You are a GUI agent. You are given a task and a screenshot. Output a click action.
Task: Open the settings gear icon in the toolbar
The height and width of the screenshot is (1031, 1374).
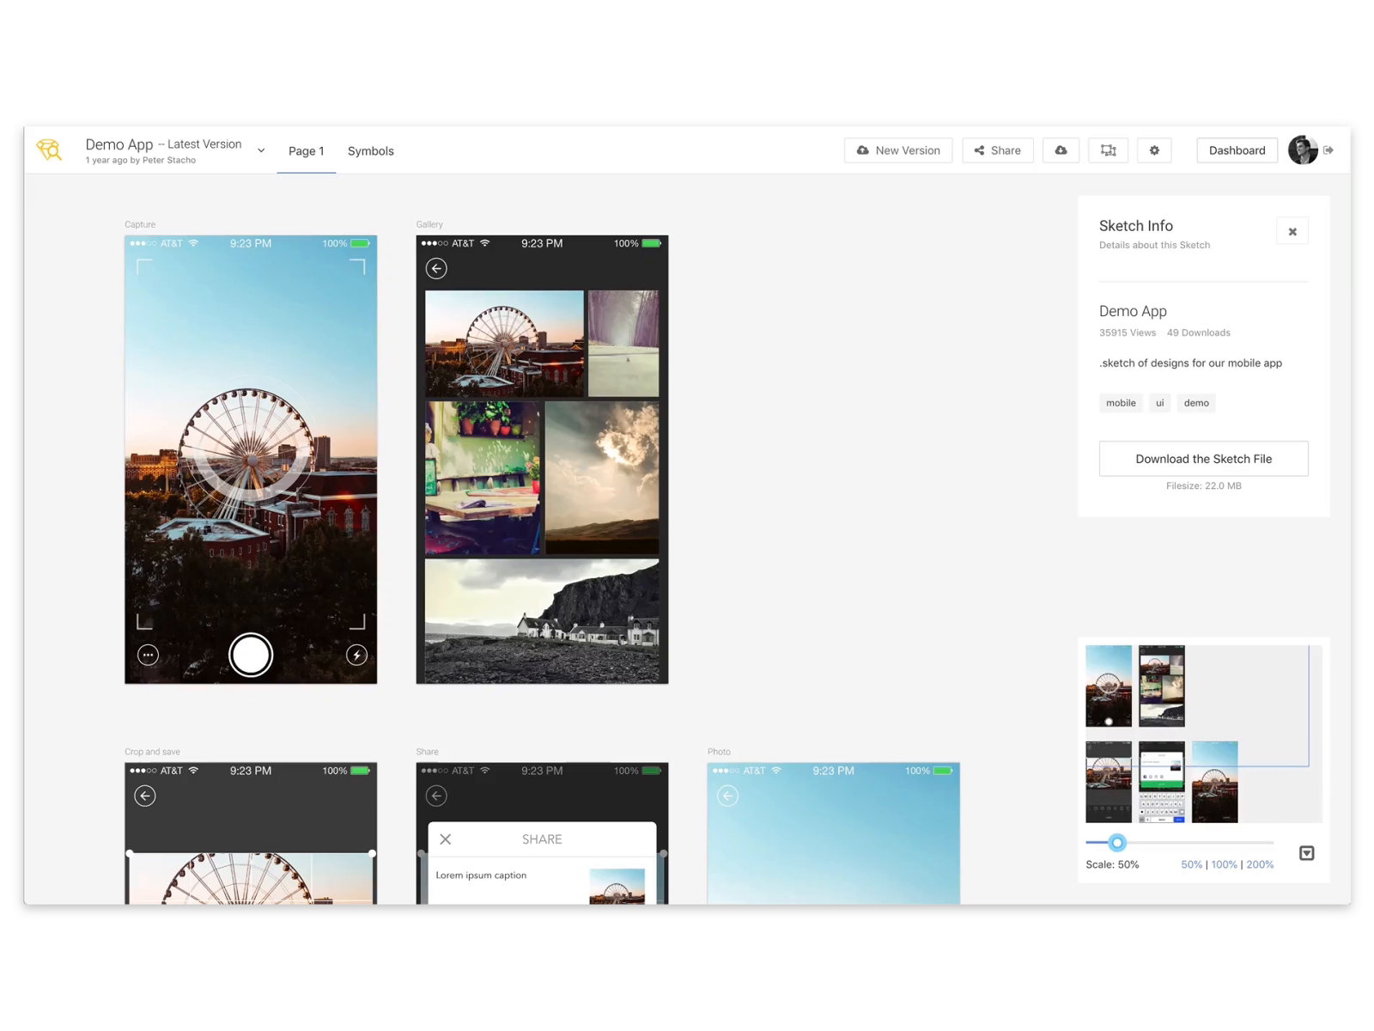point(1154,149)
